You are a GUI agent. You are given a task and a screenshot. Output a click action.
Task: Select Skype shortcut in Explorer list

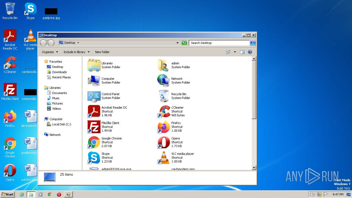[94, 158]
